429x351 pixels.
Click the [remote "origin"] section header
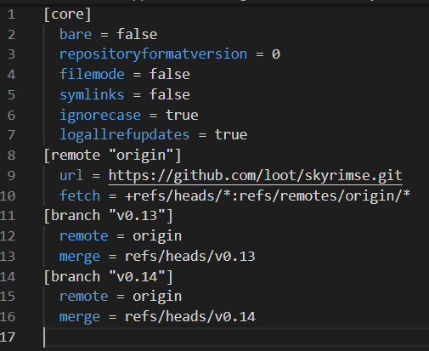tap(112, 156)
